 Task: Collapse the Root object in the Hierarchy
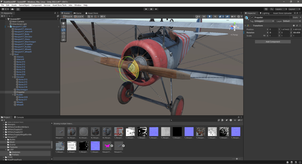point(10,54)
